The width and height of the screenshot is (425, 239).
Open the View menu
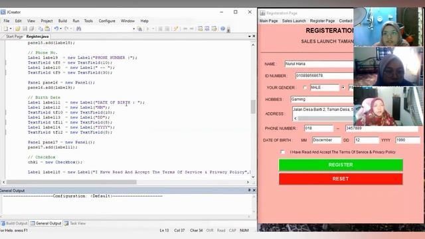point(31,21)
